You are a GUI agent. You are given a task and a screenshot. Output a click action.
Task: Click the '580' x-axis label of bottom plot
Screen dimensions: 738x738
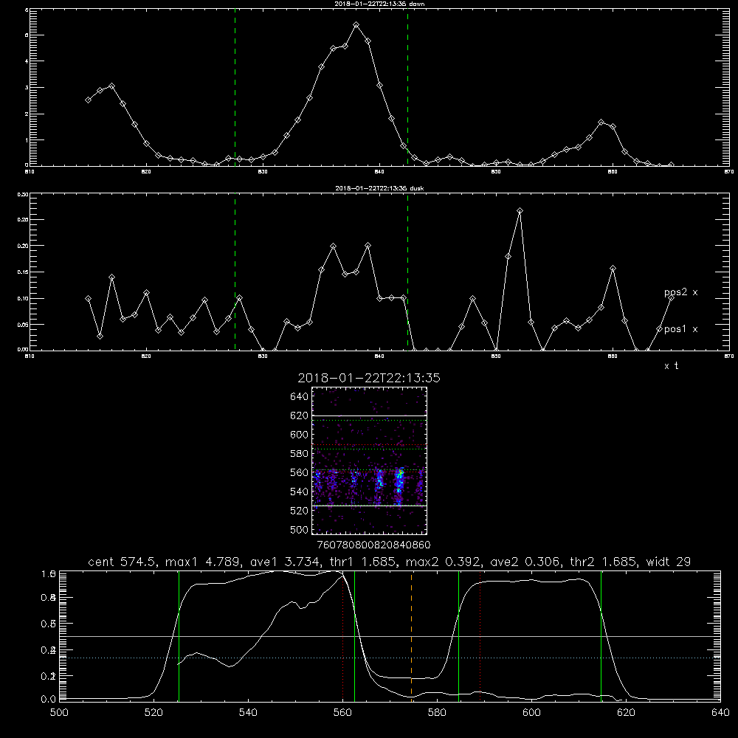[437, 713]
